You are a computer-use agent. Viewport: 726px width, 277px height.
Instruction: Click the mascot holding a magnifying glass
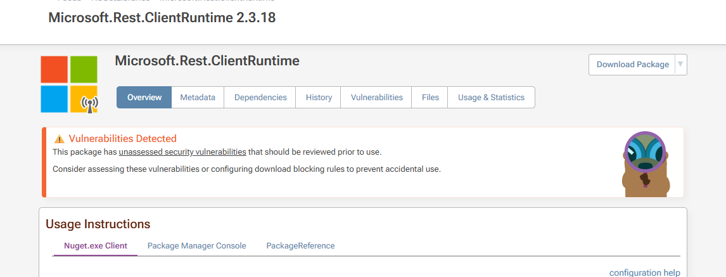[x=644, y=163]
